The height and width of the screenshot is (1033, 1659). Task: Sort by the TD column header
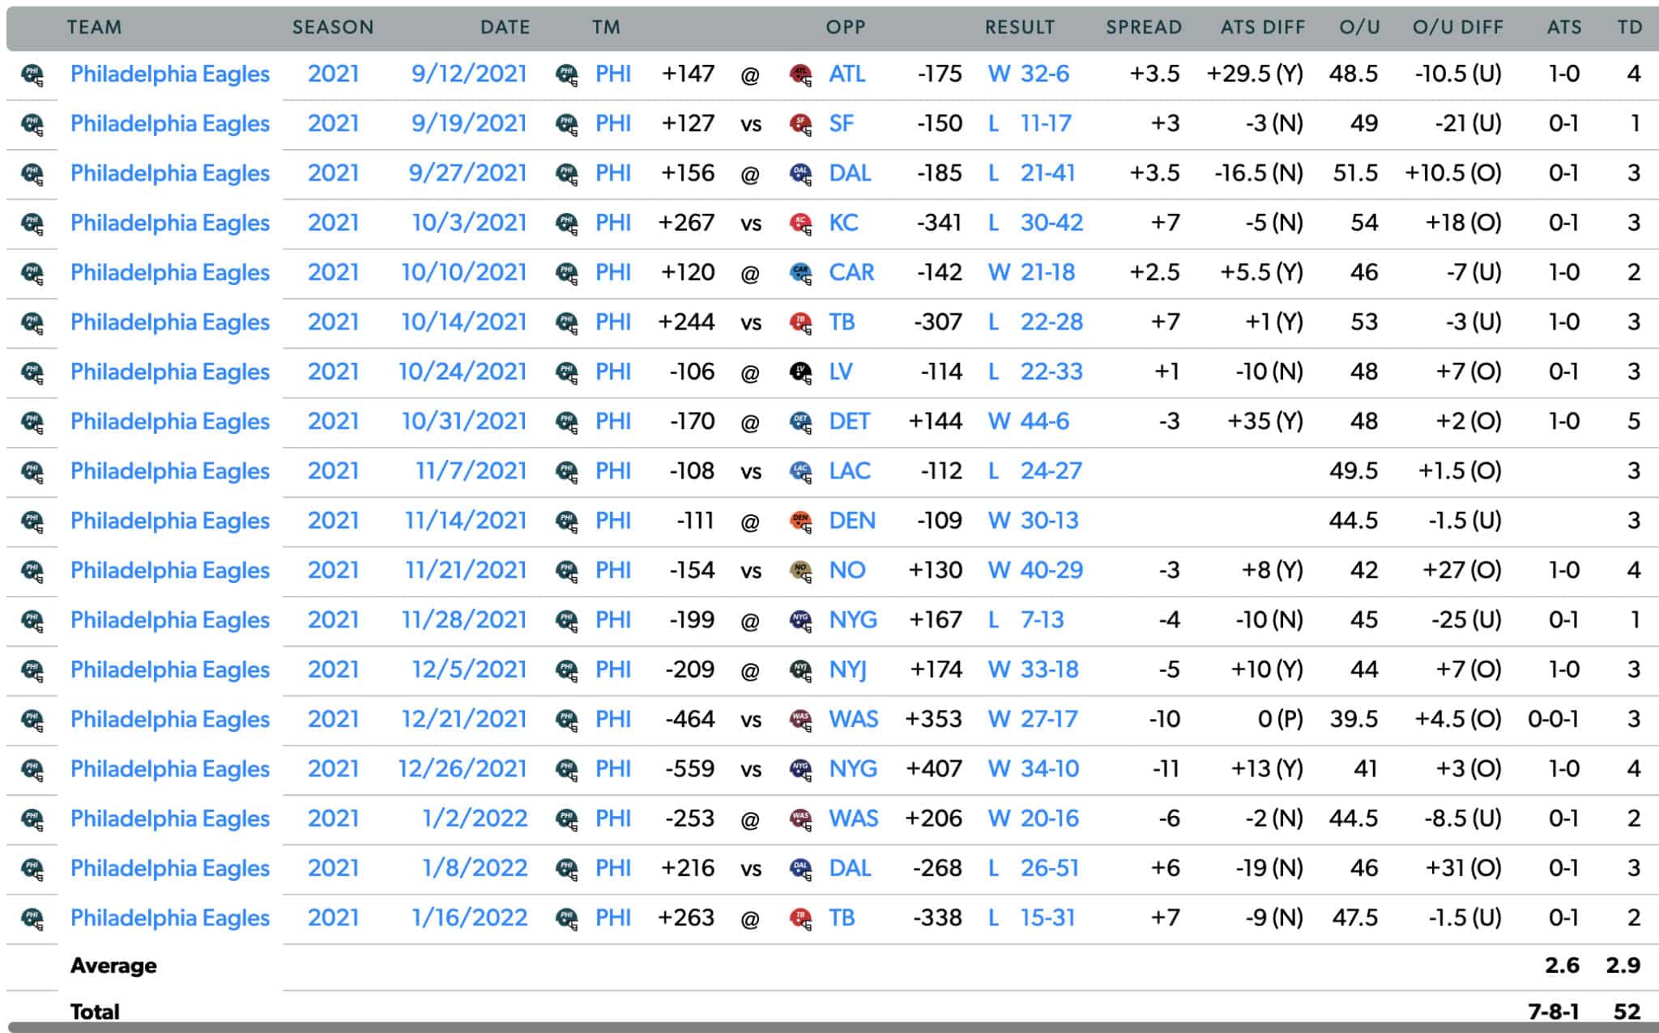click(x=1630, y=28)
